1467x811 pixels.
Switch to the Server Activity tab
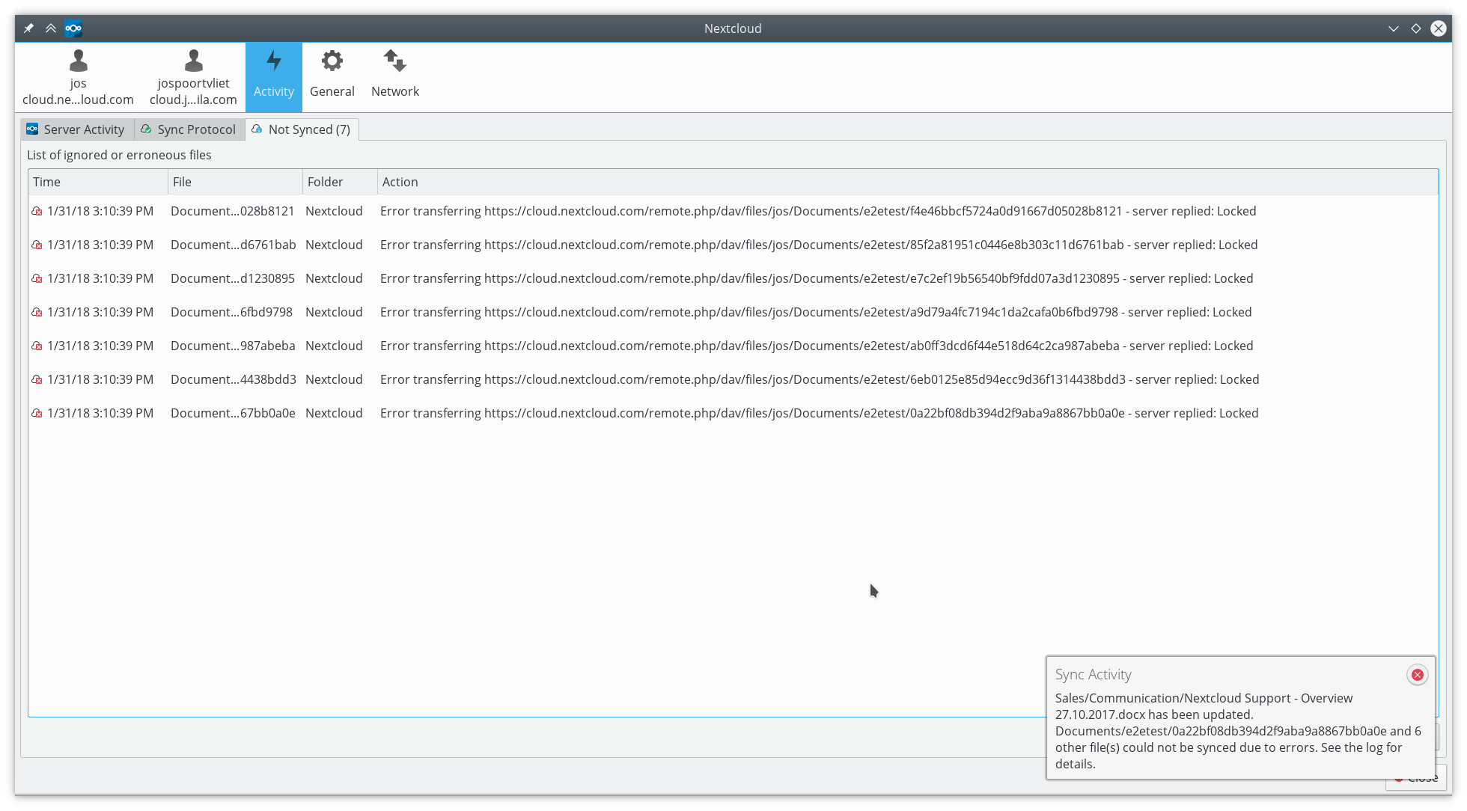77,129
